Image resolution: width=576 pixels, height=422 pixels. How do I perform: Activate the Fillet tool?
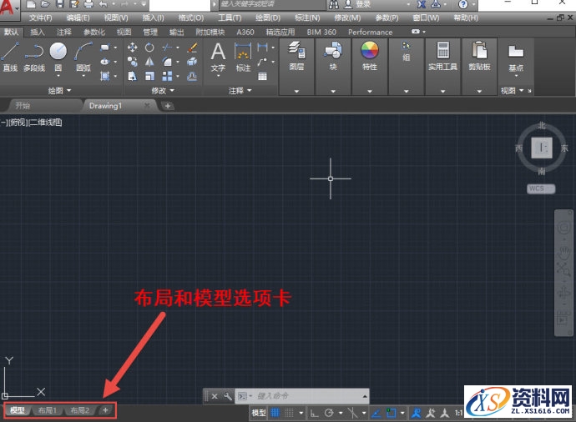point(167,62)
